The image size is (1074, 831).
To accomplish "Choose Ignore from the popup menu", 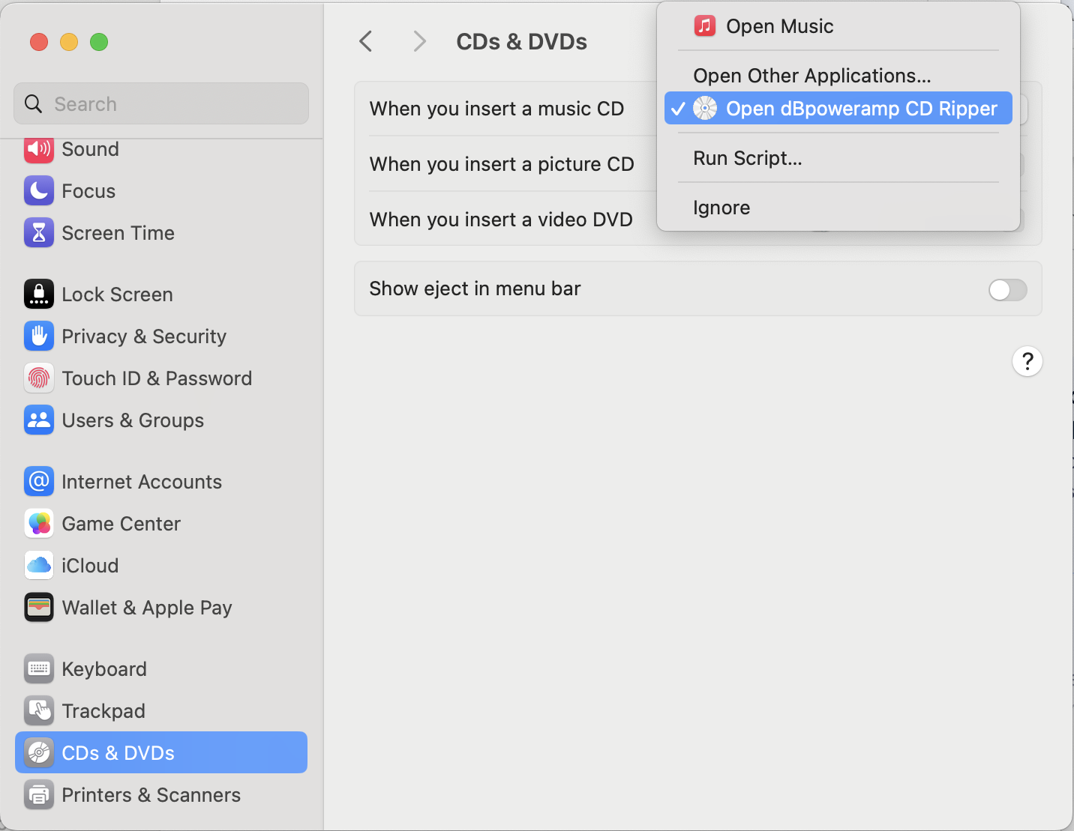I will point(721,208).
